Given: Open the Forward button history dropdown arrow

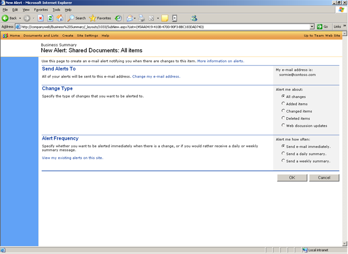Looking at the screenshot, I should pos(34,18).
